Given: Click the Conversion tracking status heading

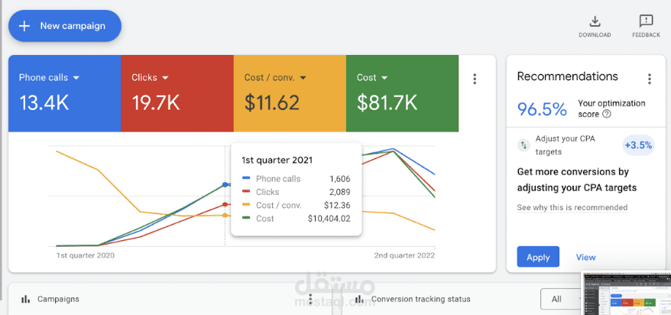Looking at the screenshot, I should click(421, 299).
